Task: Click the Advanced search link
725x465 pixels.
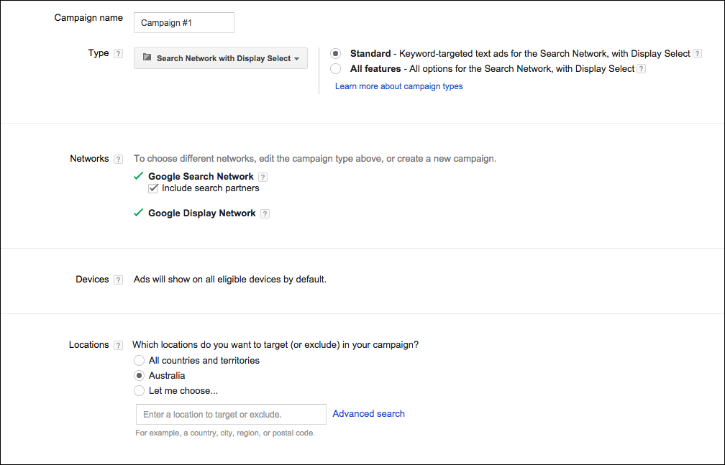Action: coord(368,414)
